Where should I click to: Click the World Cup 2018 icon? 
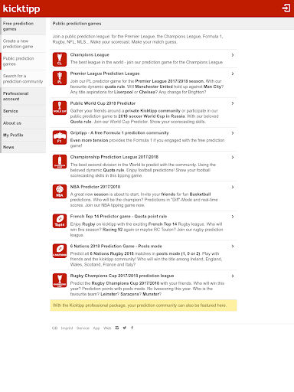tap(60, 108)
